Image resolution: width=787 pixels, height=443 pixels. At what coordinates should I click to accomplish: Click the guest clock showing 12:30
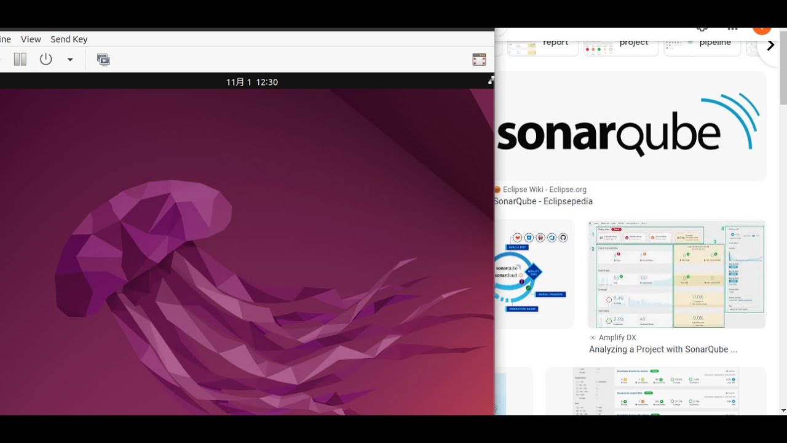coord(252,82)
